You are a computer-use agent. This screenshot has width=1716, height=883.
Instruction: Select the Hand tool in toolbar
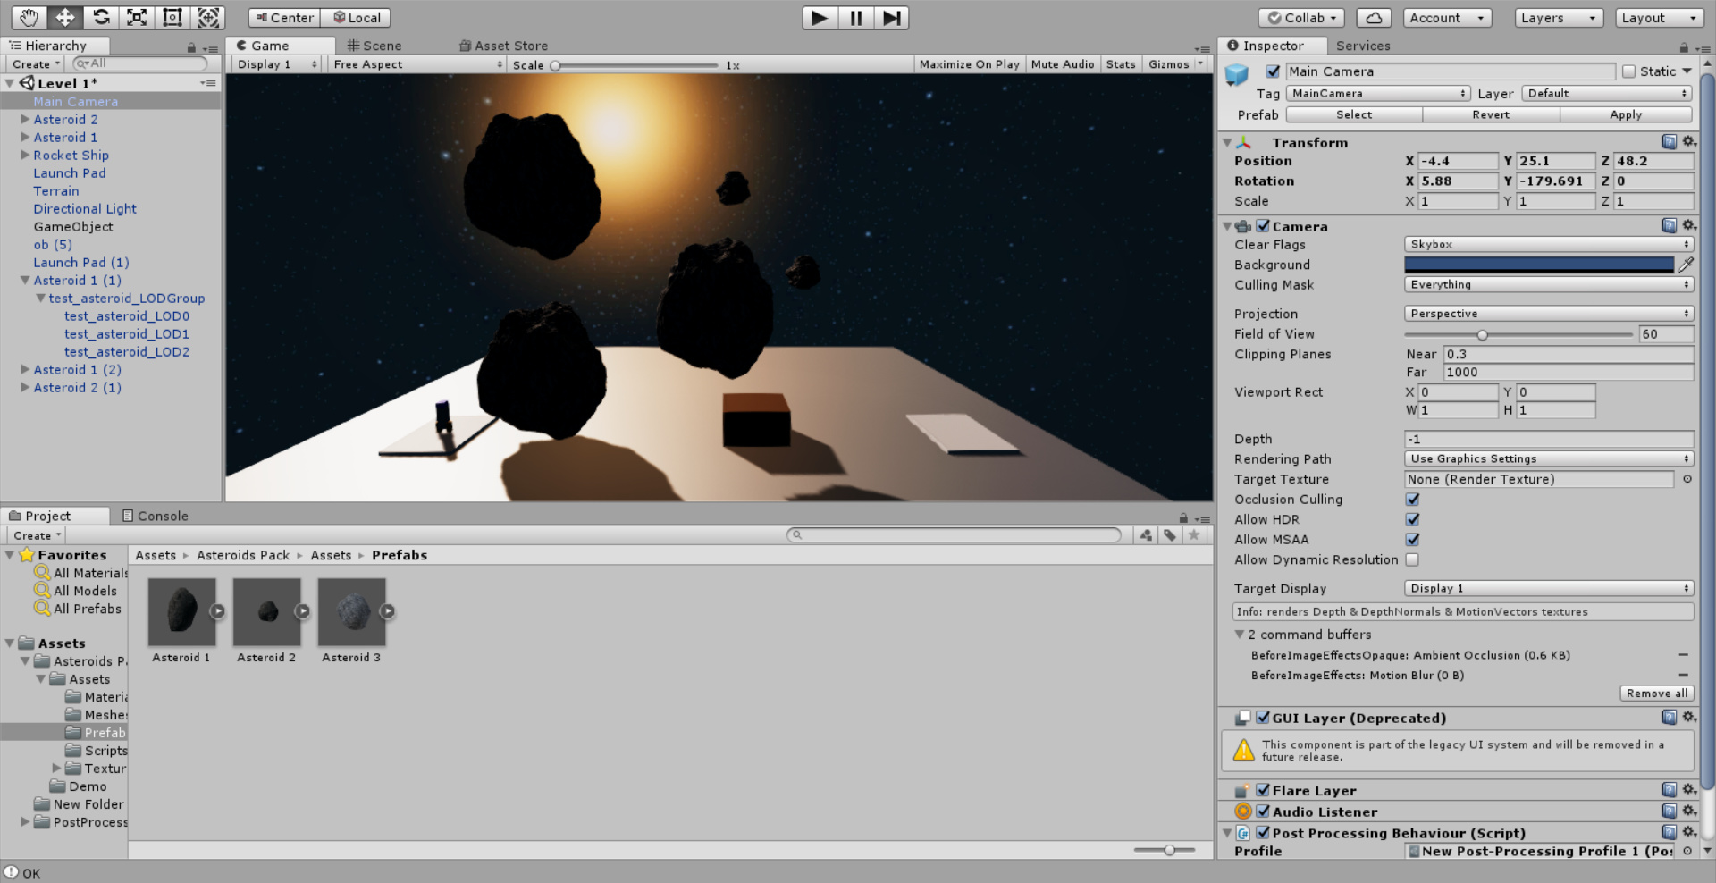29,17
